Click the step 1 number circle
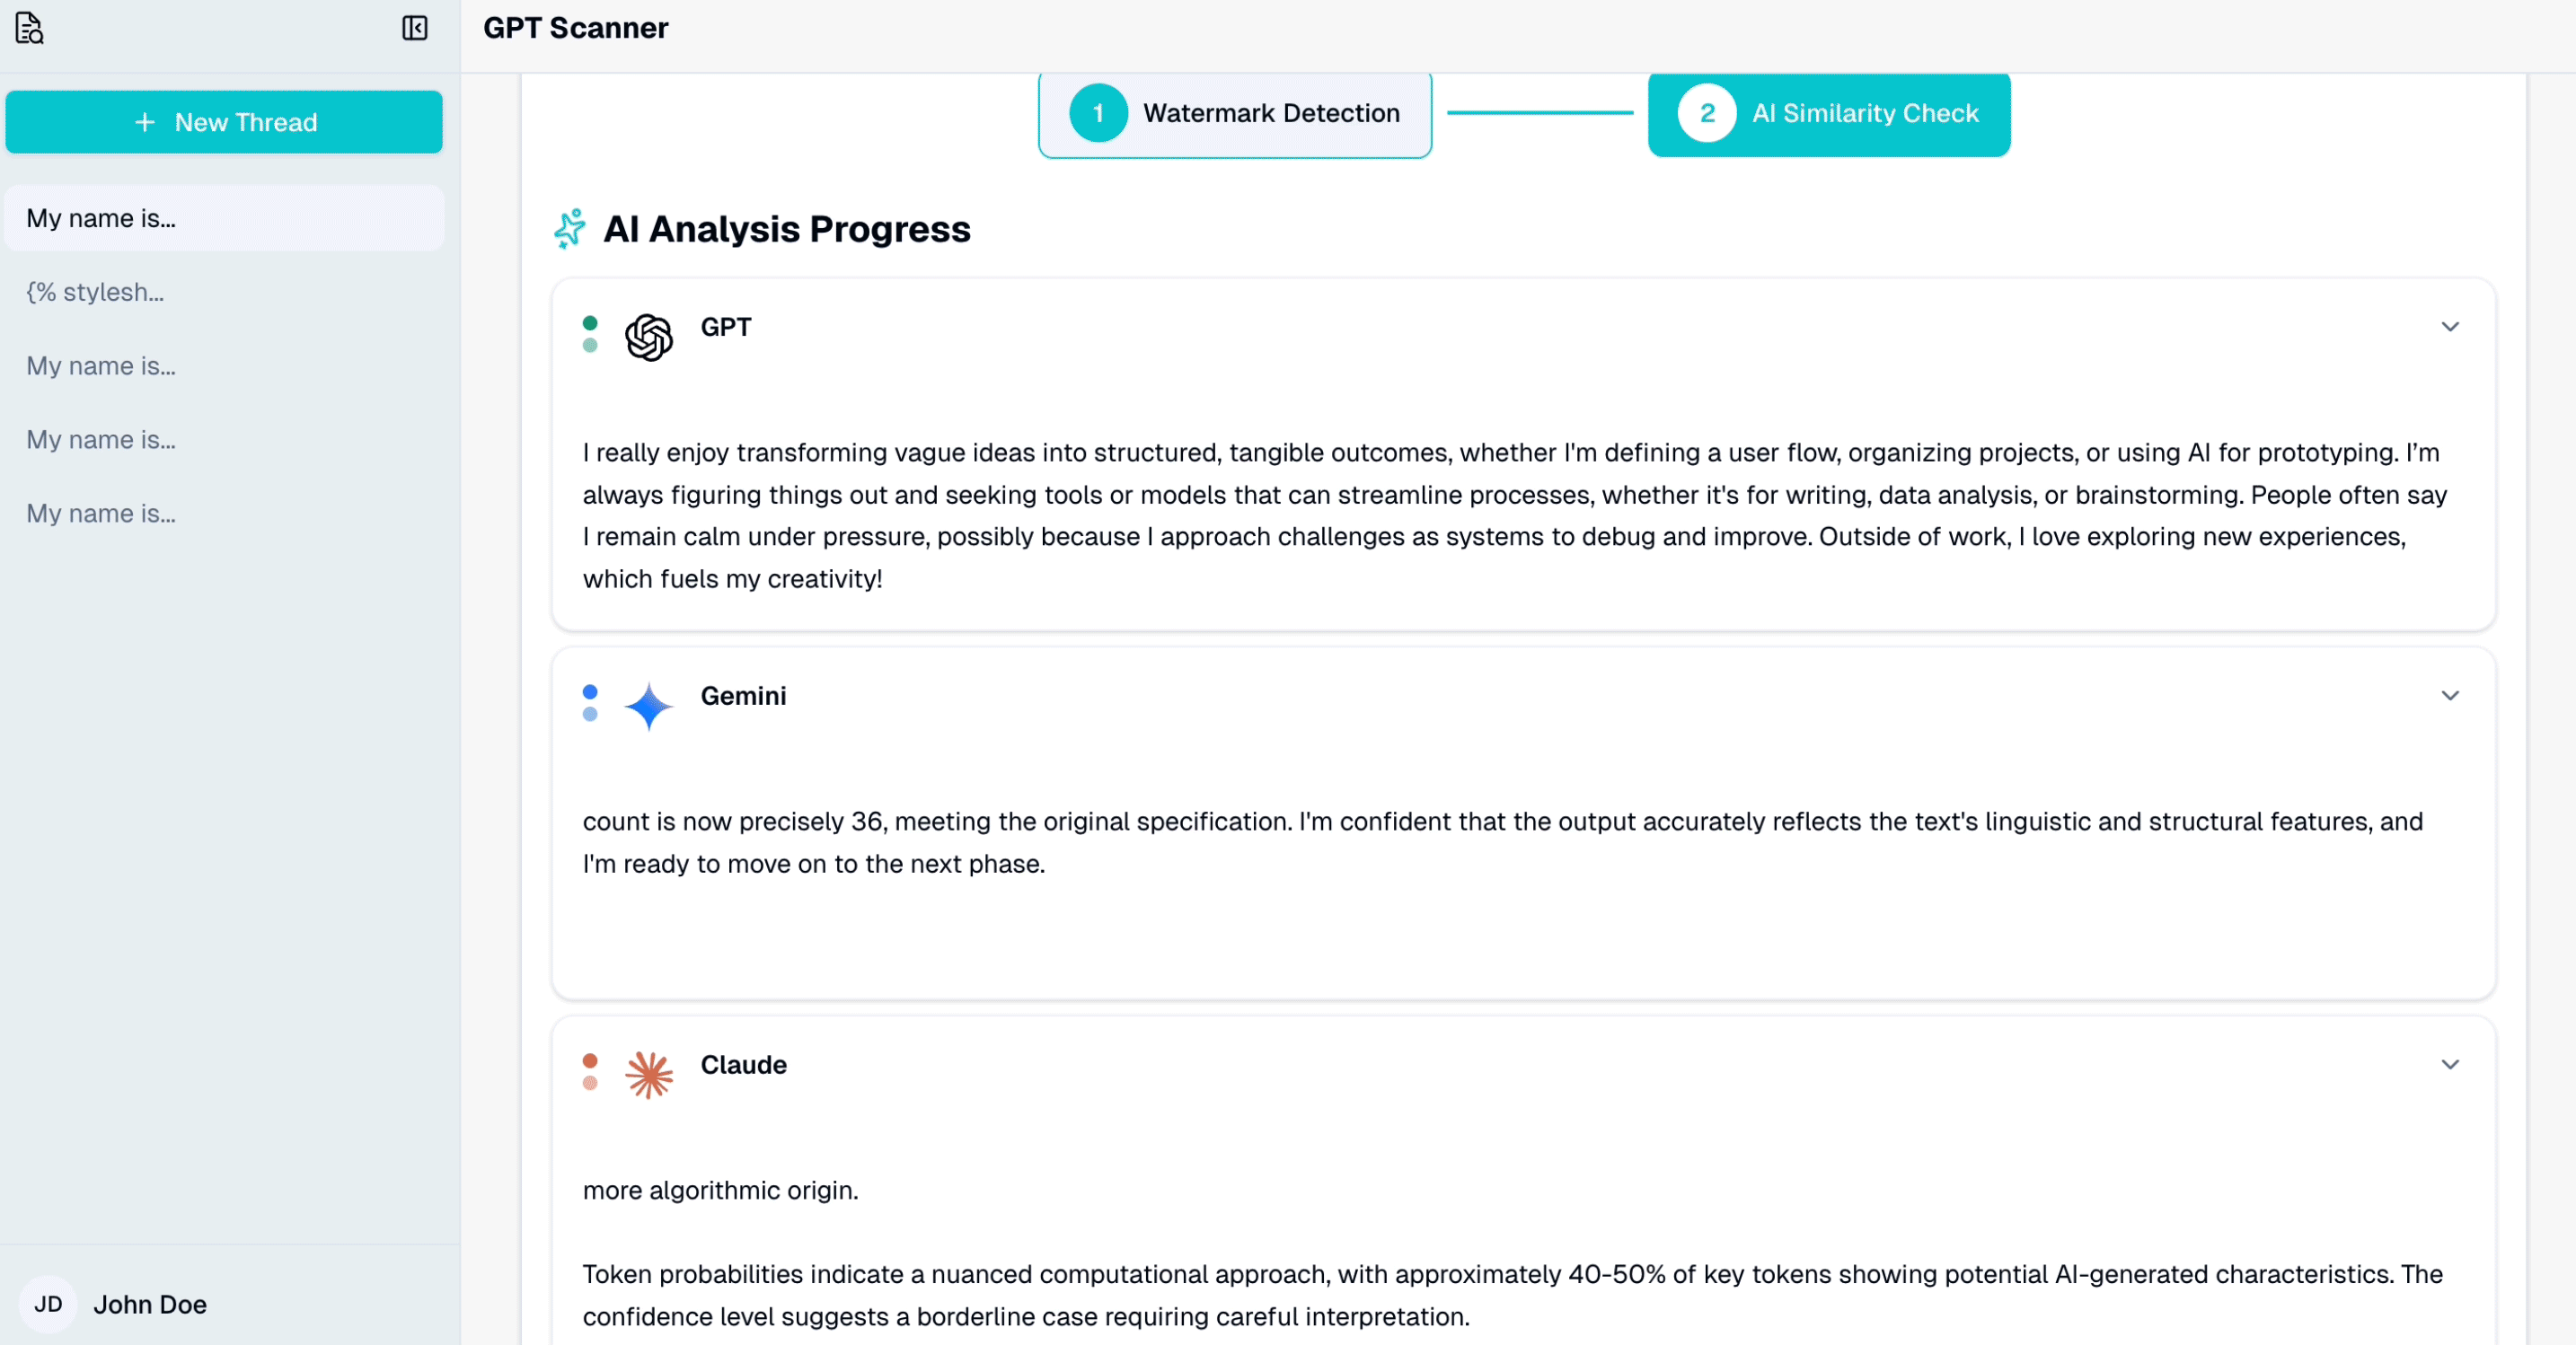This screenshot has height=1345, width=2576. [x=1098, y=114]
